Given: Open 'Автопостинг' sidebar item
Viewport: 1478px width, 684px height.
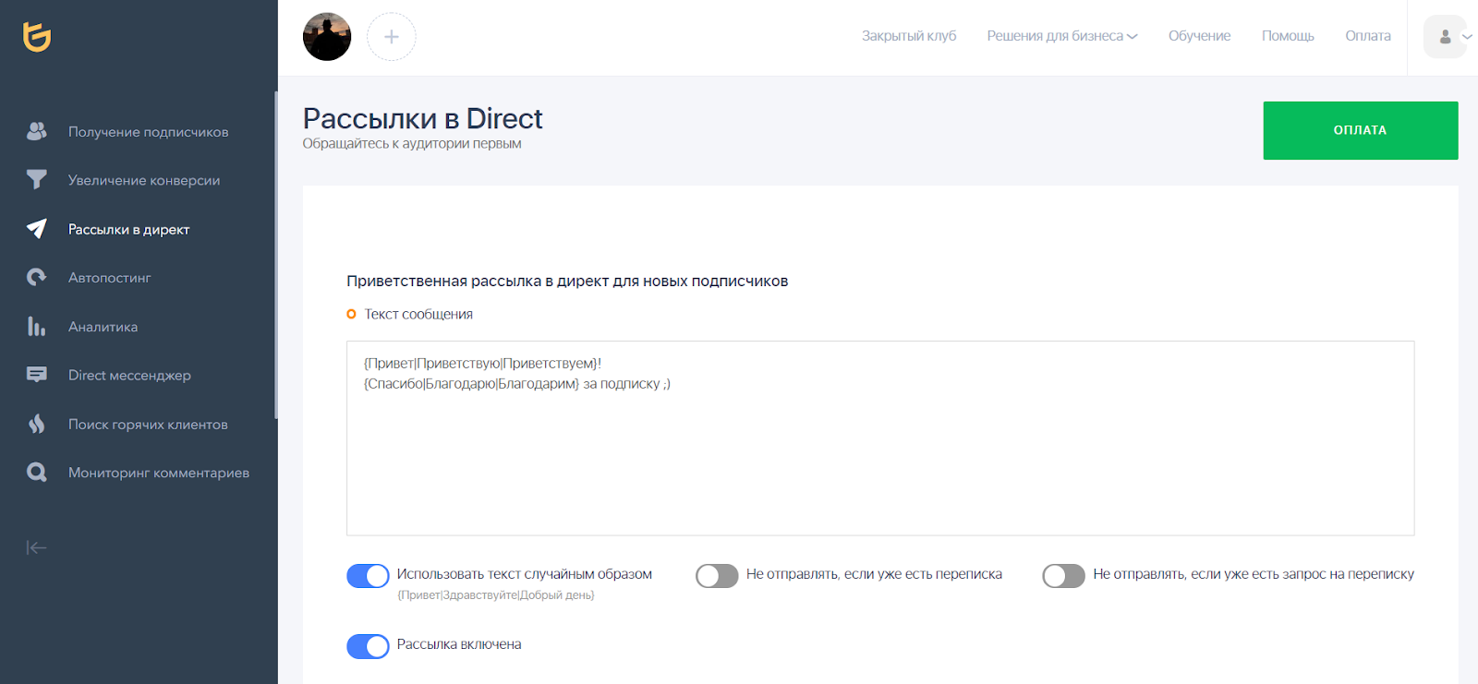Looking at the screenshot, I should pyautogui.click(x=109, y=277).
